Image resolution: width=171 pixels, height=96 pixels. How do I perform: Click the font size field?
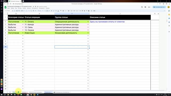tap(47, 11)
